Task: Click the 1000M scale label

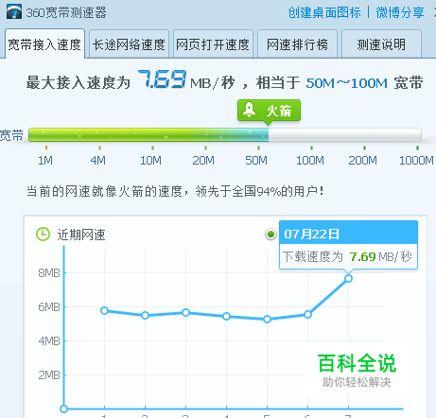Action: (416, 161)
